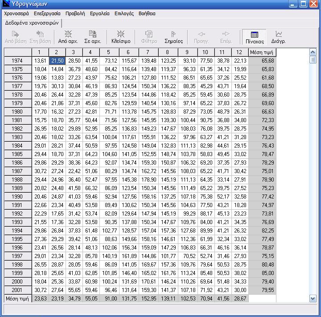Switch to 'Πίνακας' table view
This screenshot has width=321, height=317.
255,37
